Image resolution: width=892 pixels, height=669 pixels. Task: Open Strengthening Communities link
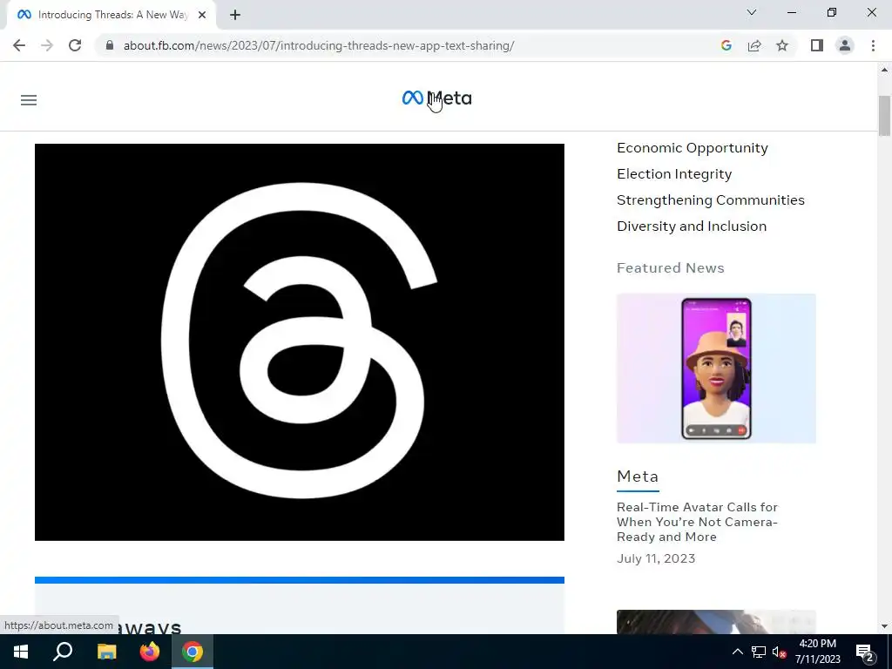[711, 200]
